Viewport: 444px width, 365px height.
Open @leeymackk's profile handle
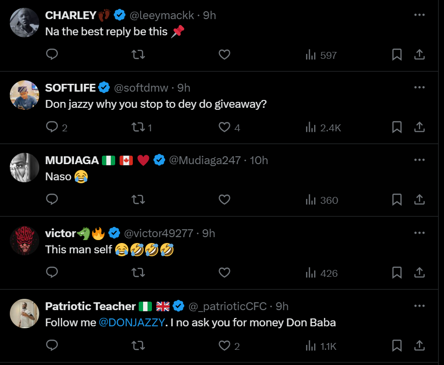tap(162, 15)
